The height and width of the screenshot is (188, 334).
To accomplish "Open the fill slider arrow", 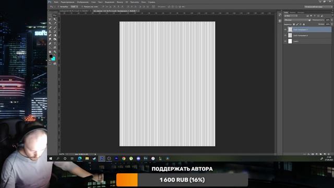I will 332,24.
